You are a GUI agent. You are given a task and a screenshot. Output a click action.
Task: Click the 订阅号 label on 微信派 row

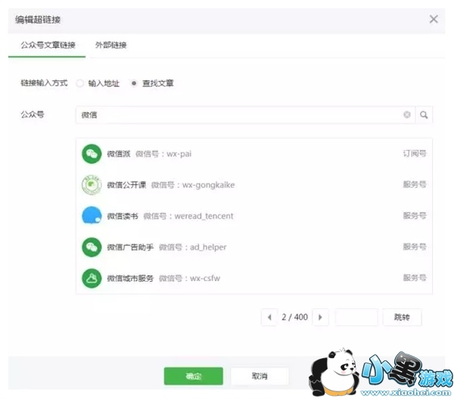coord(415,153)
